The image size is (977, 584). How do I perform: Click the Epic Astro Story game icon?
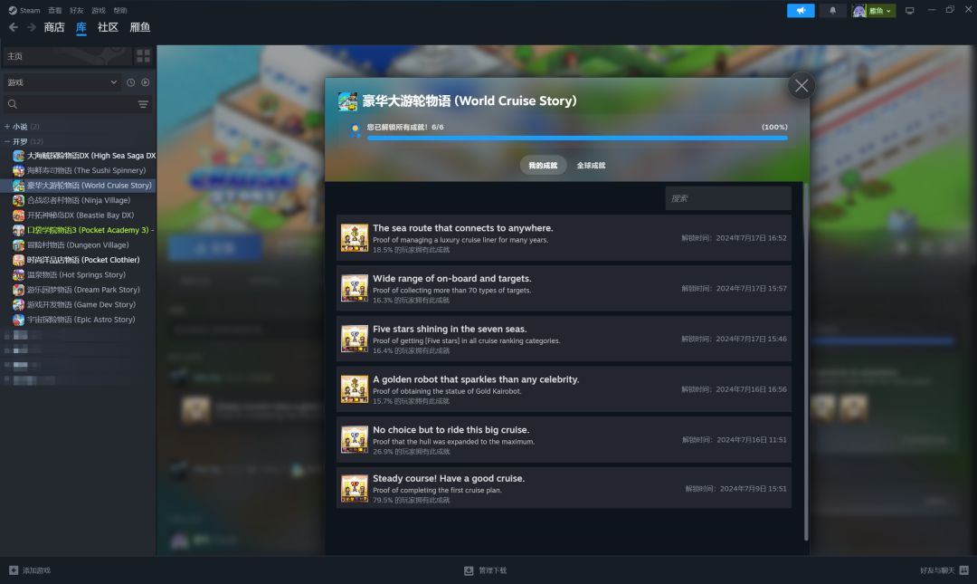[19, 321]
